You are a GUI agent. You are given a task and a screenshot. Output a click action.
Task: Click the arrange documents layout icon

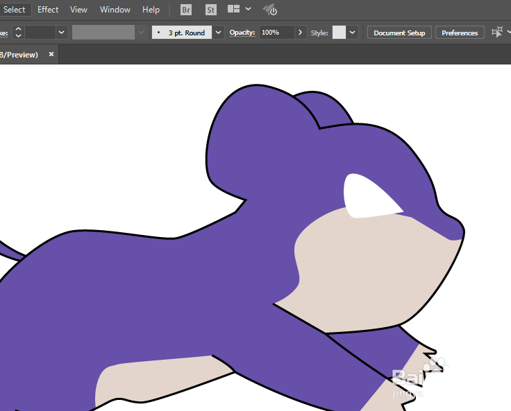pos(234,9)
